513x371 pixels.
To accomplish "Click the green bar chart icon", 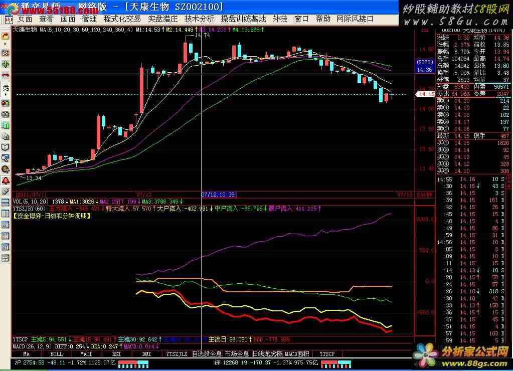I will 6,125.
